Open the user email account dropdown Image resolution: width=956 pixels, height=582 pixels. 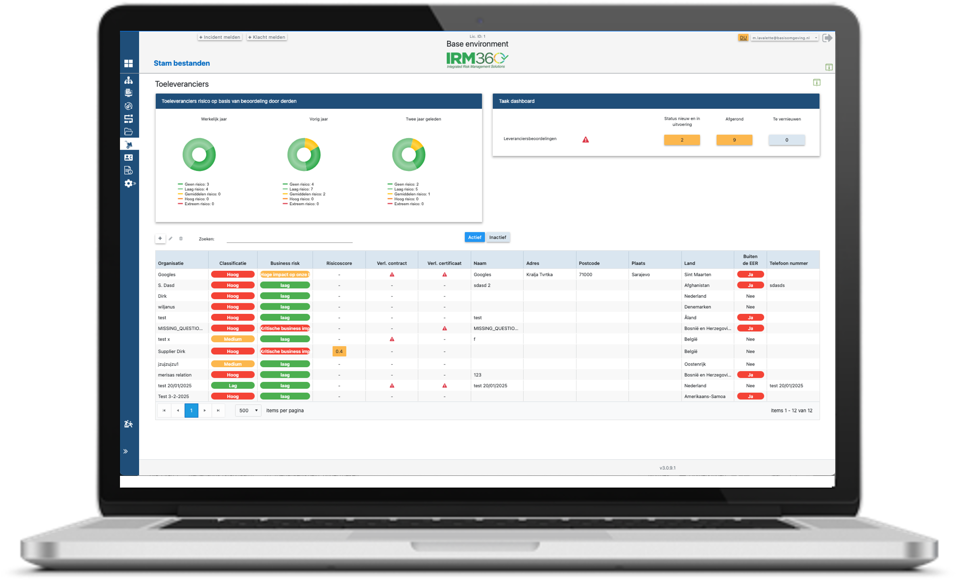(784, 38)
